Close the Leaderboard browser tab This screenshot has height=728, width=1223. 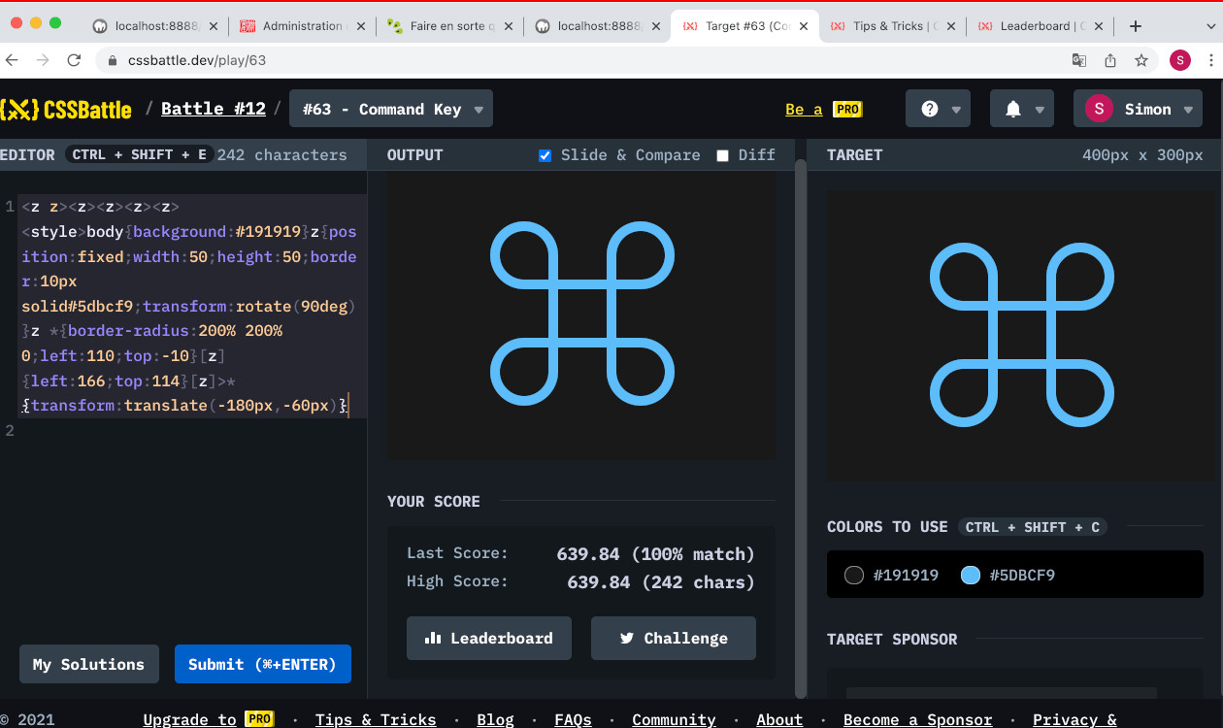click(x=1098, y=26)
